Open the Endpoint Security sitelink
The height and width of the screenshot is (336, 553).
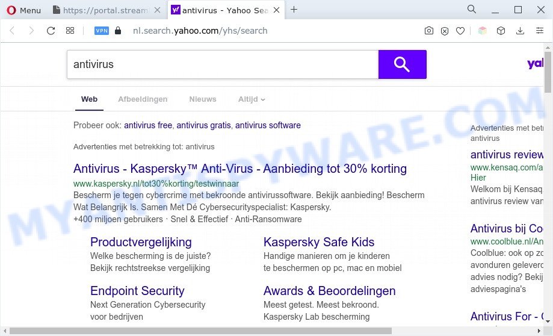pos(137,291)
